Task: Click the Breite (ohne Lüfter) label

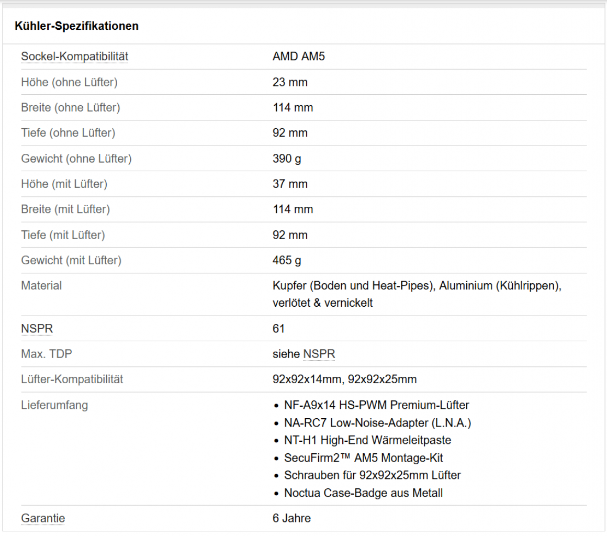Action: coord(71,107)
